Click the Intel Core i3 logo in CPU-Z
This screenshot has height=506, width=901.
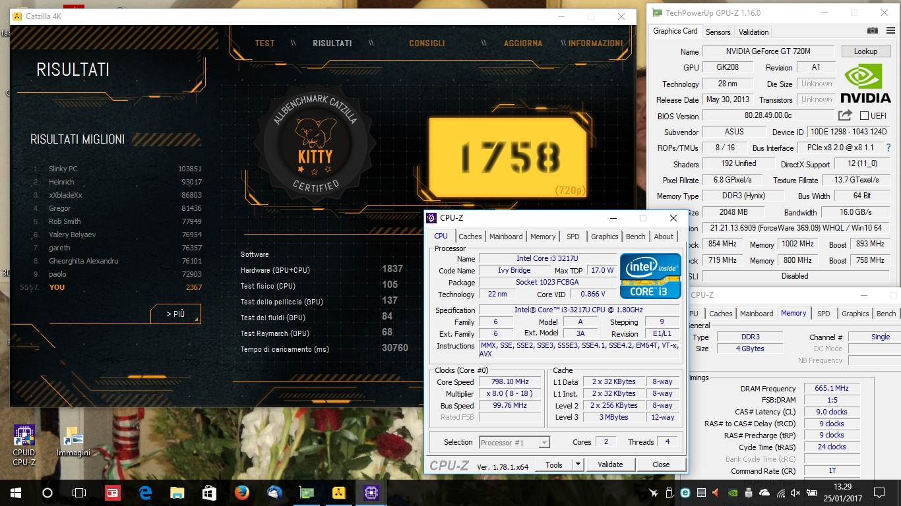(x=650, y=275)
